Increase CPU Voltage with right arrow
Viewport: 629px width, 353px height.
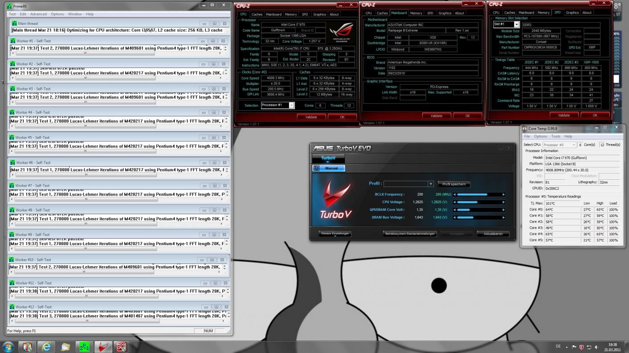pyautogui.click(x=504, y=202)
